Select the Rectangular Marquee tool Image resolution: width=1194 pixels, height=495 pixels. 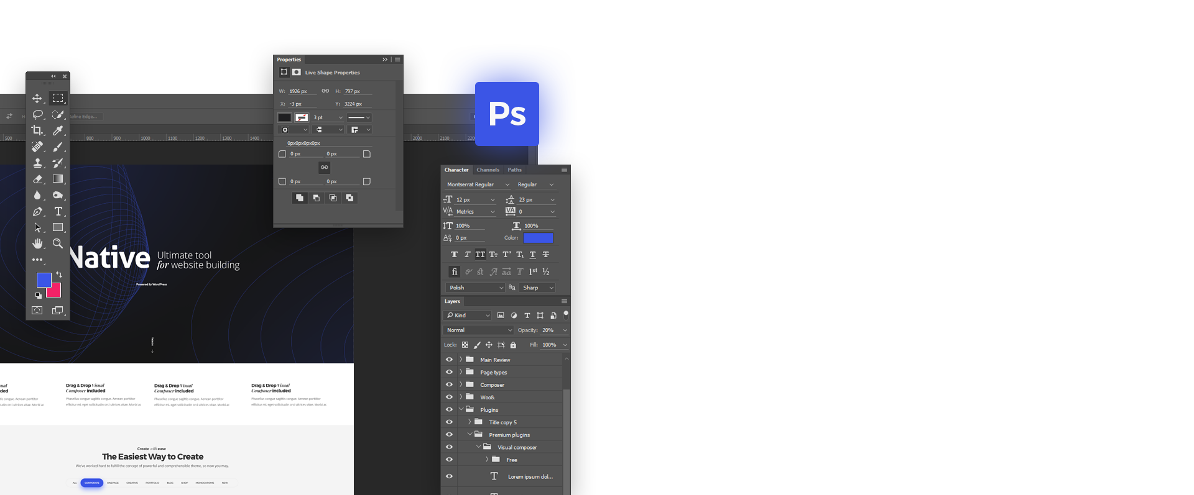point(58,98)
